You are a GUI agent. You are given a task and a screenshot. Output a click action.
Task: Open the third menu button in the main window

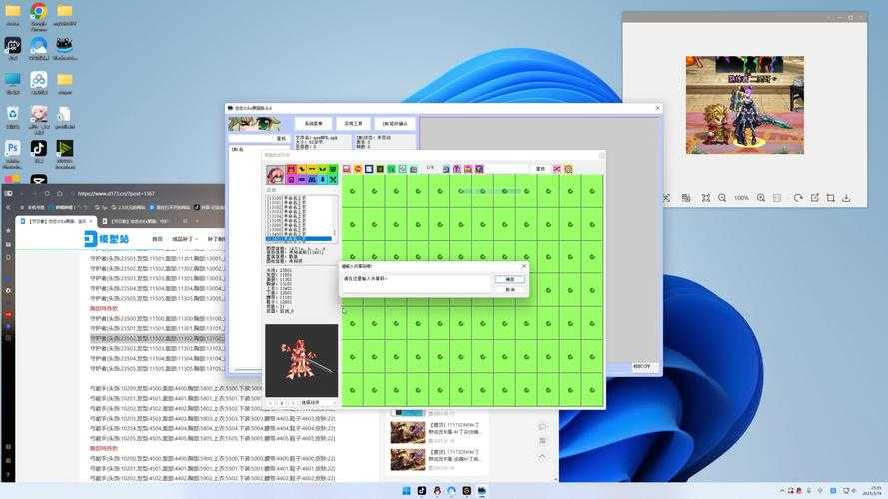[x=395, y=124]
